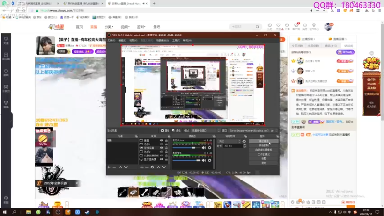Click 开始录制 button in OBS controls

click(x=264, y=145)
